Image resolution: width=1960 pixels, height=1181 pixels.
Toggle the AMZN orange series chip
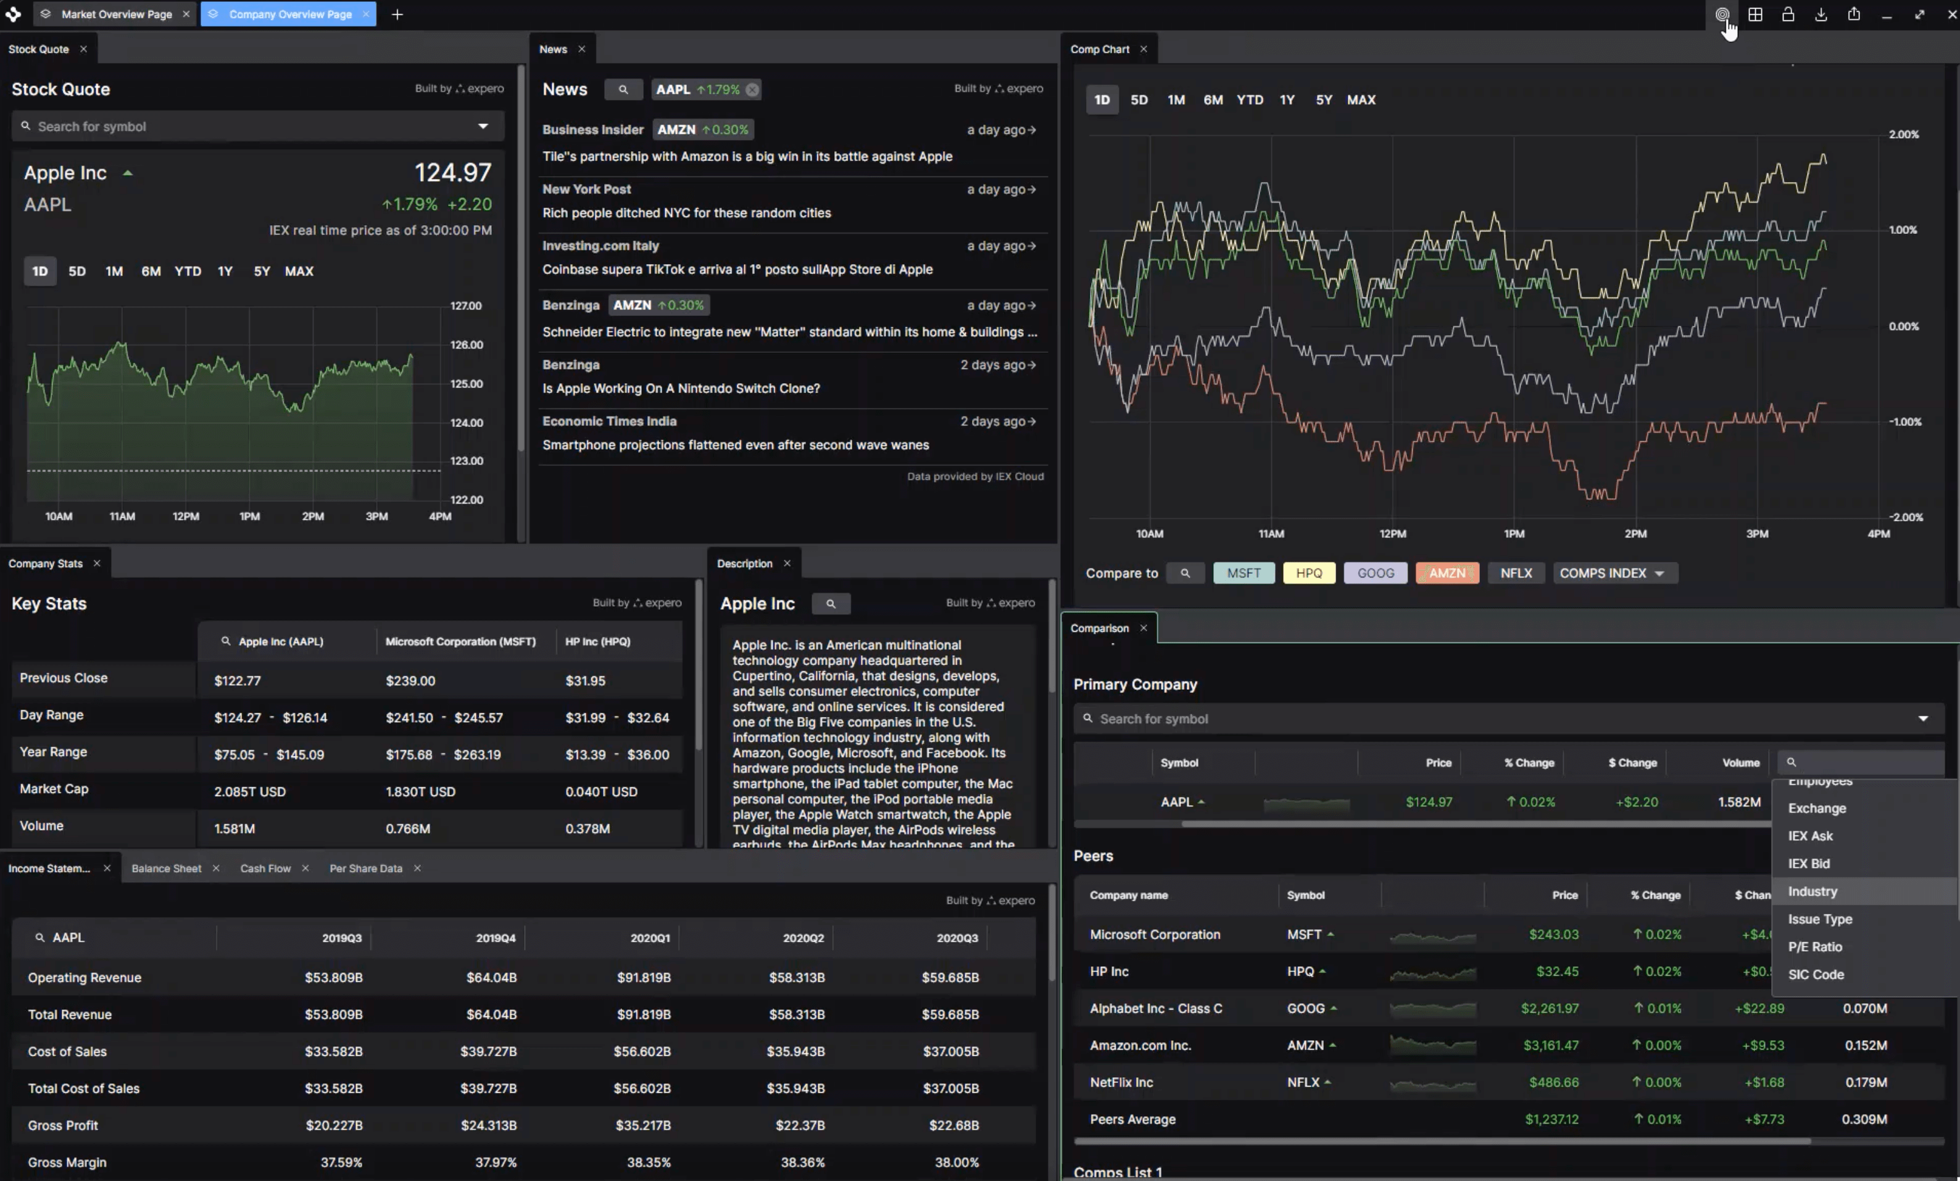tap(1447, 573)
